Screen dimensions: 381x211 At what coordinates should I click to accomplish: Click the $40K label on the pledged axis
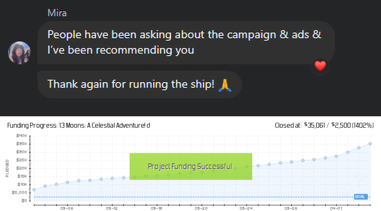click(22, 135)
